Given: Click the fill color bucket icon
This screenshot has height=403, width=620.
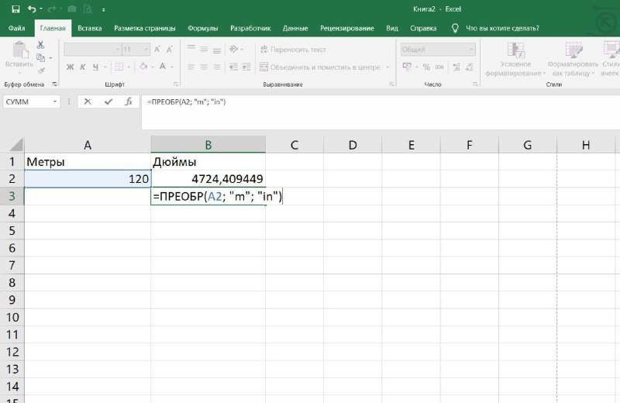Looking at the screenshot, I should coord(143,67).
